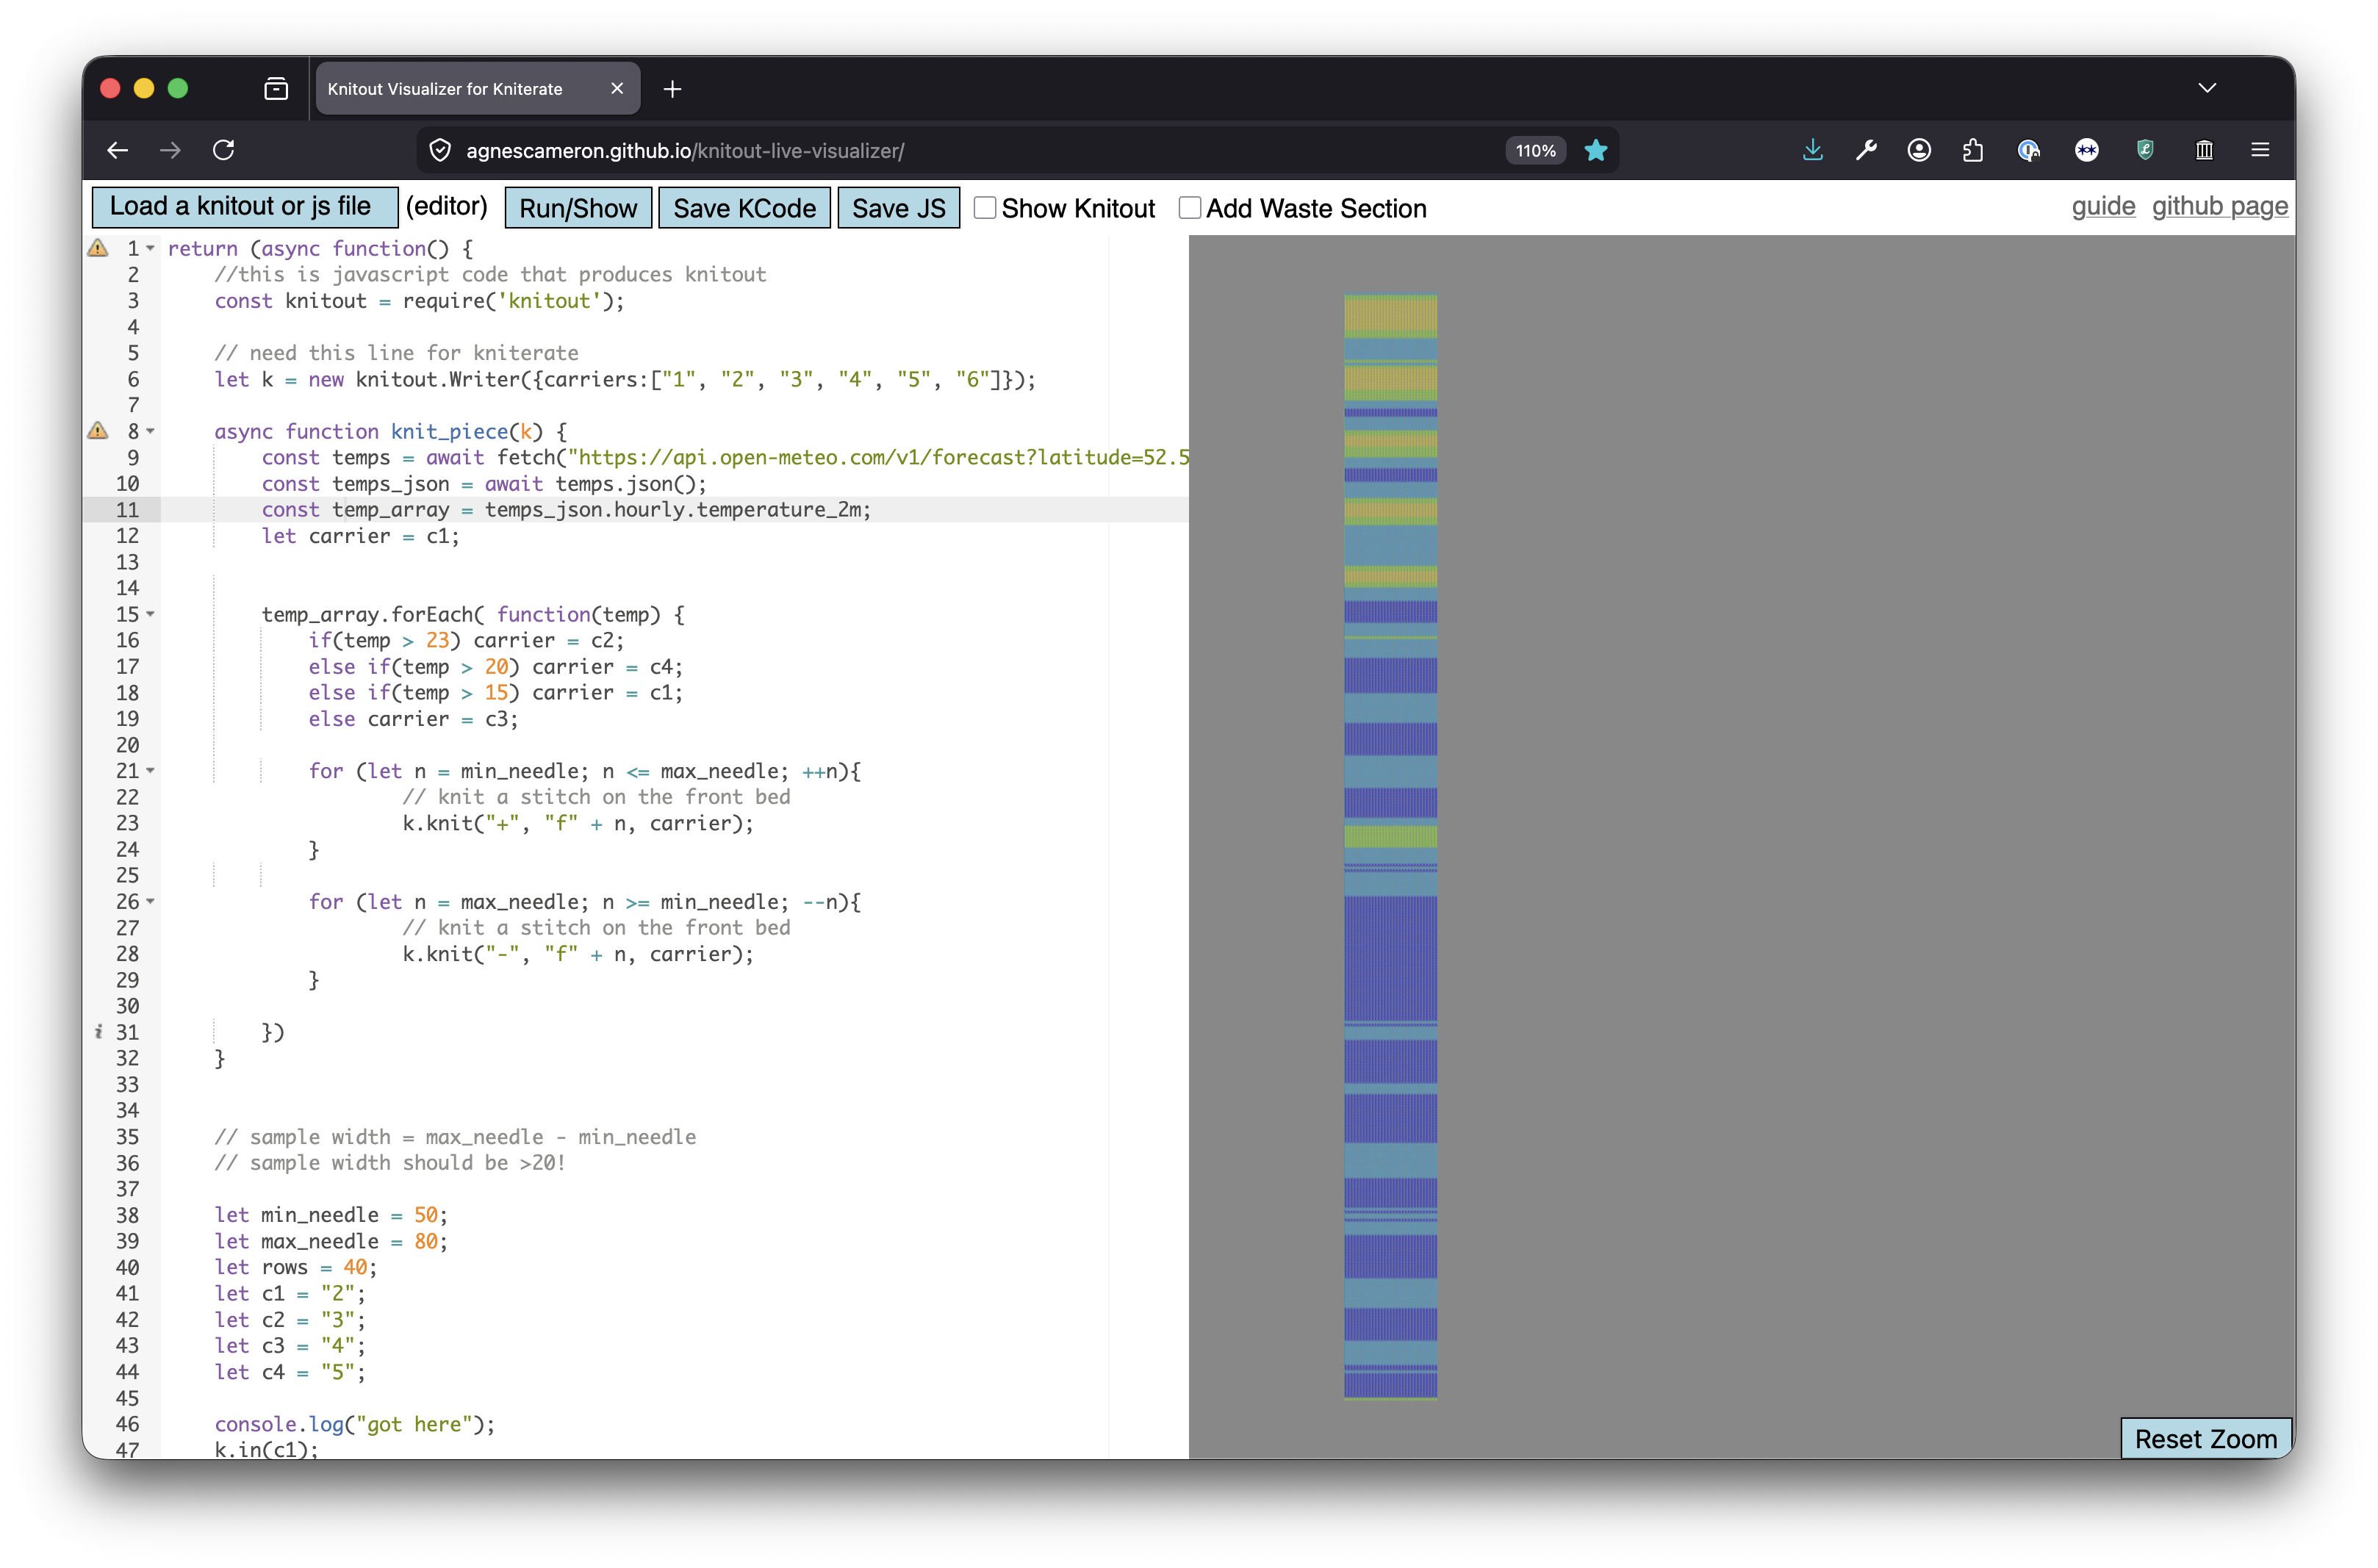
Task: Click the trash can extension icon
Action: coord(2204,150)
